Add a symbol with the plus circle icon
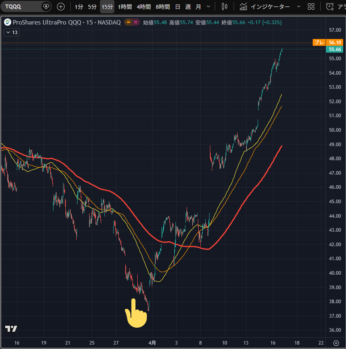The width and height of the screenshot is (346, 349). [x=61, y=7]
